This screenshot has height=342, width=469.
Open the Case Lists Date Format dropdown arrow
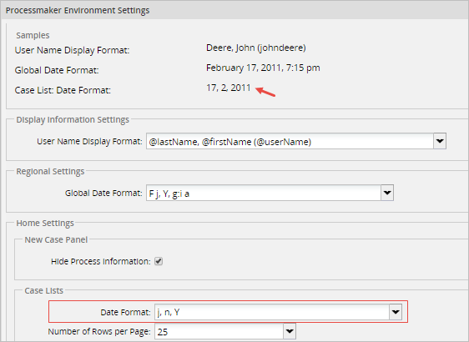[396, 312]
